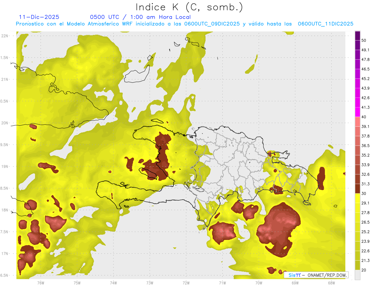The width and height of the screenshot is (372, 287).
Task: Click the '76W' longitude label
Action: pyautogui.click(x=40, y=283)
